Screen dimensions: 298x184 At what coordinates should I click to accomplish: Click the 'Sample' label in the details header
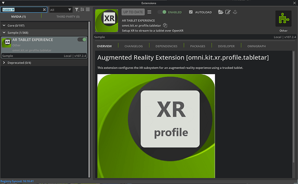pyautogui.click(x=99, y=37)
